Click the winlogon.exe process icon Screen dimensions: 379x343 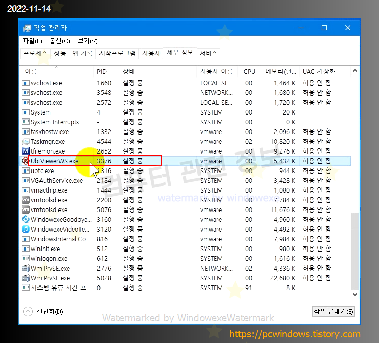25,258
